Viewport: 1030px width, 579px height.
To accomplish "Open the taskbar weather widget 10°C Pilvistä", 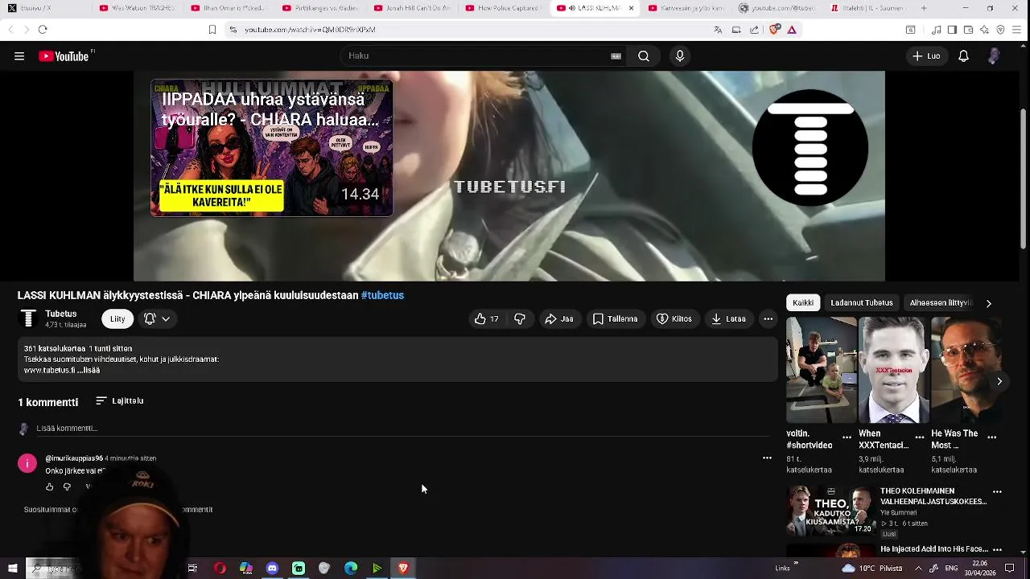I will coord(872,569).
